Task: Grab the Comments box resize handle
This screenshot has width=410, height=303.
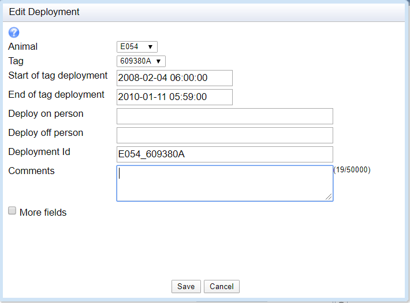Action: click(x=329, y=197)
